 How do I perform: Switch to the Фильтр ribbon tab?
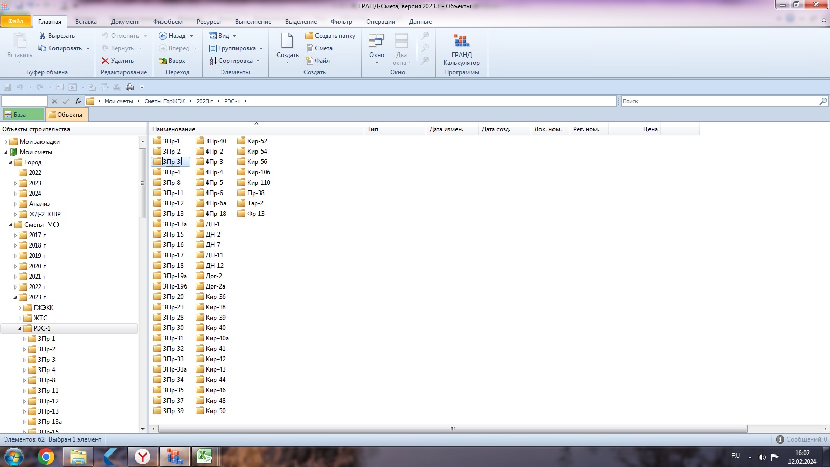pos(341,22)
